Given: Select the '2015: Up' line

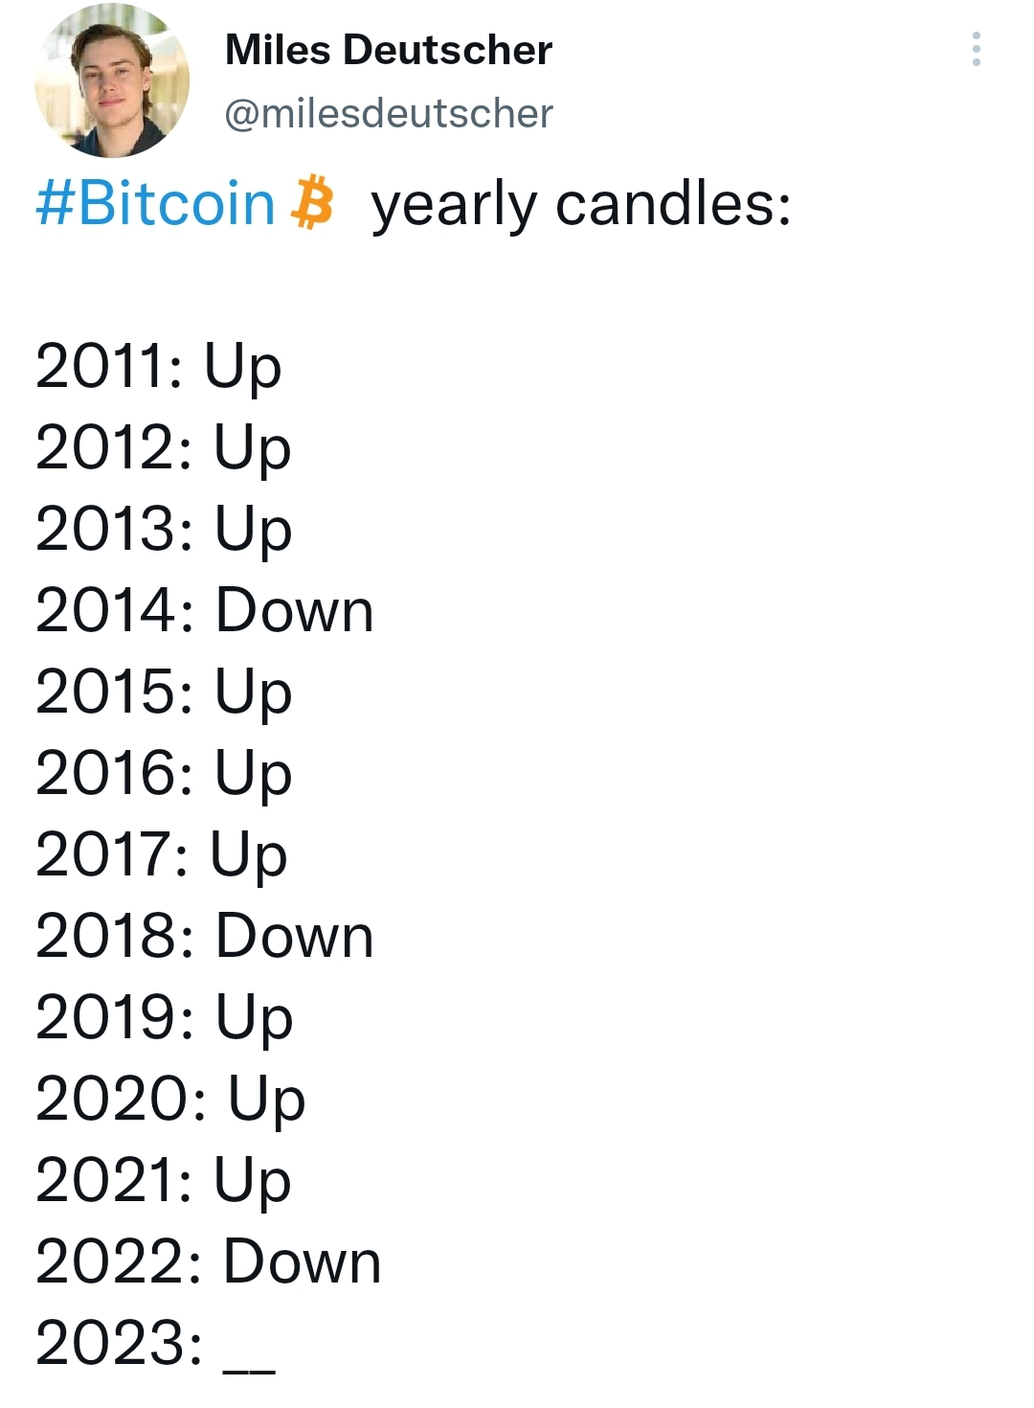Looking at the screenshot, I should 163,693.
